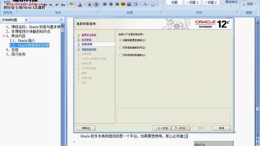Apply the 标题 1 style
The width and height of the screenshot is (260, 146).
pyautogui.click(x=193, y=2)
